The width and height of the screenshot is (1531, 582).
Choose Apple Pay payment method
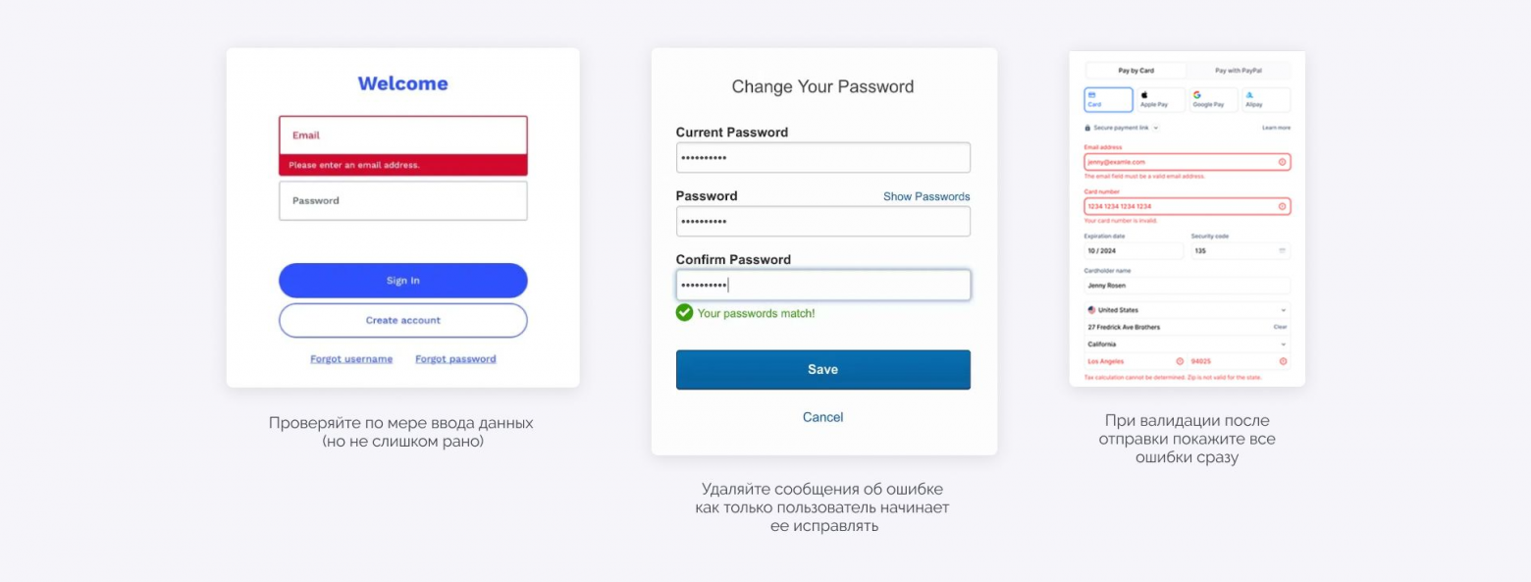1159,99
